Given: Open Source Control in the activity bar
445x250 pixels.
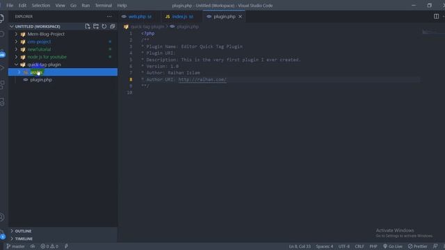Looking at the screenshot, I should click(2, 53).
